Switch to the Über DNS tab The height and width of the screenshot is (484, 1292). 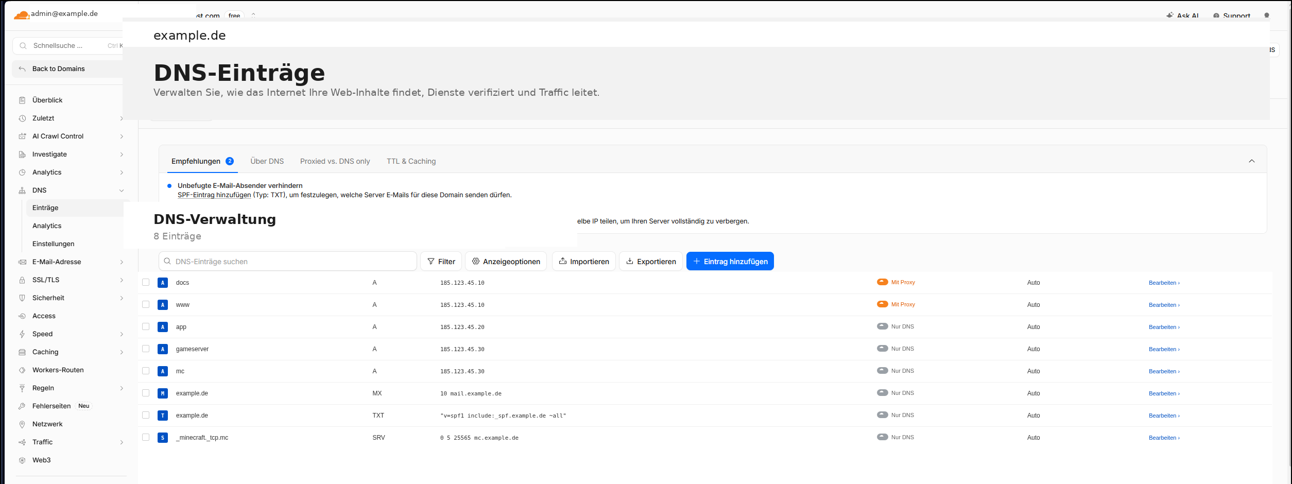coord(267,161)
